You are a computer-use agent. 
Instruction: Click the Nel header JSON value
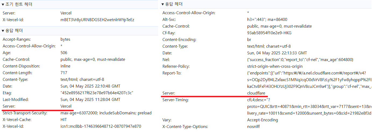pos(300,60)
